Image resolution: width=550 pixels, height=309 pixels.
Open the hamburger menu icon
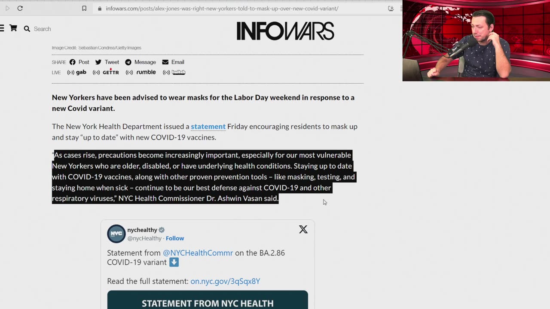2,28
